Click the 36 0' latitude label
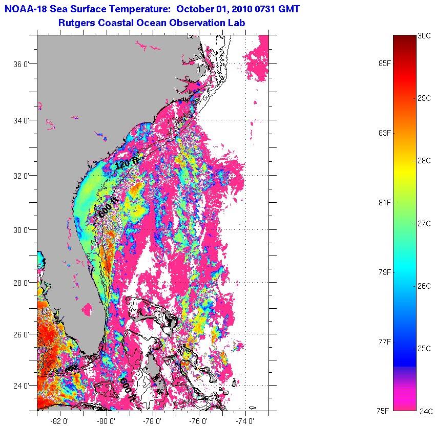This screenshot has height=426, width=435. point(22,65)
